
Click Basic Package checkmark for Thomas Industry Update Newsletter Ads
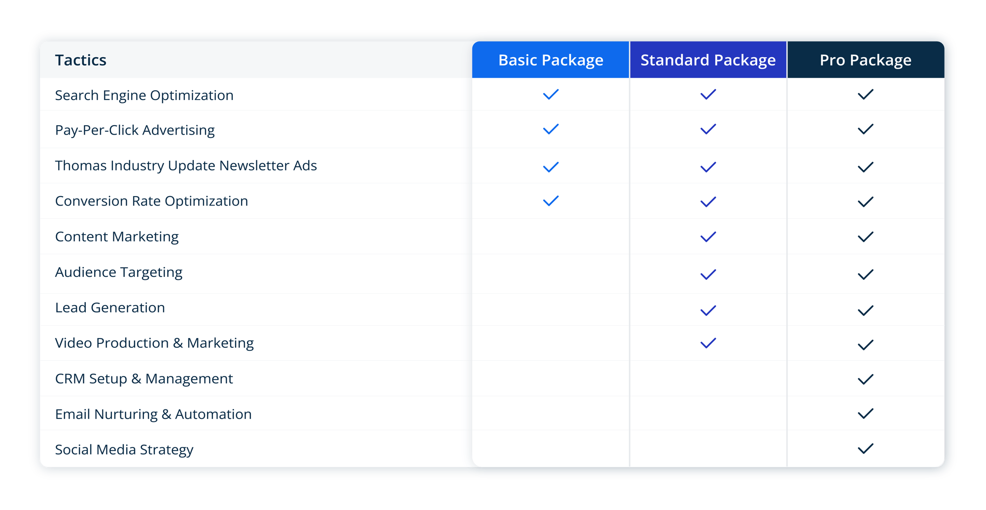pos(550,167)
